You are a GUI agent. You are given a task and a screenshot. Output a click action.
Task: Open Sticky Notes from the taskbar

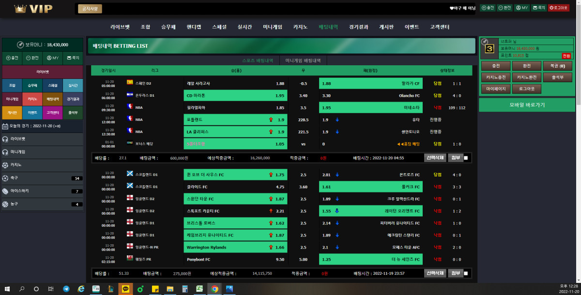(x=155, y=289)
